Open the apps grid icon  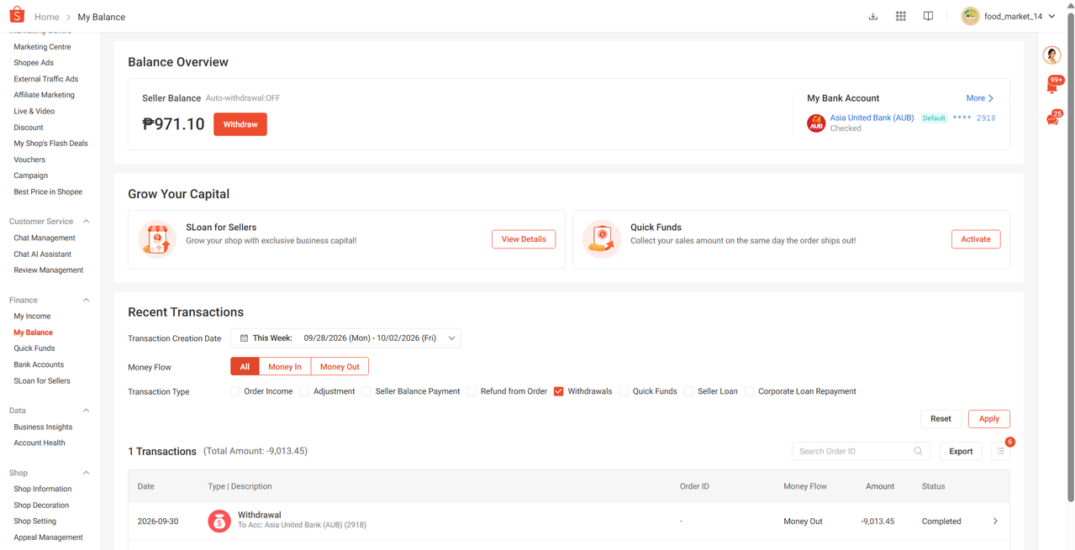901,16
